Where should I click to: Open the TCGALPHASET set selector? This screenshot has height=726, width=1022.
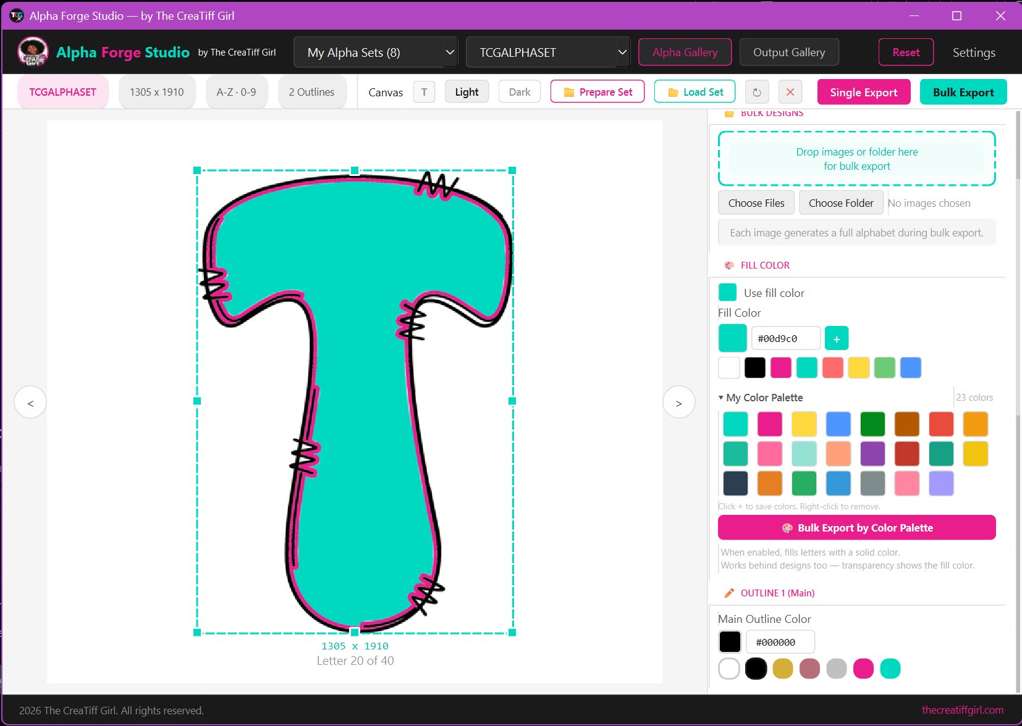pos(547,52)
